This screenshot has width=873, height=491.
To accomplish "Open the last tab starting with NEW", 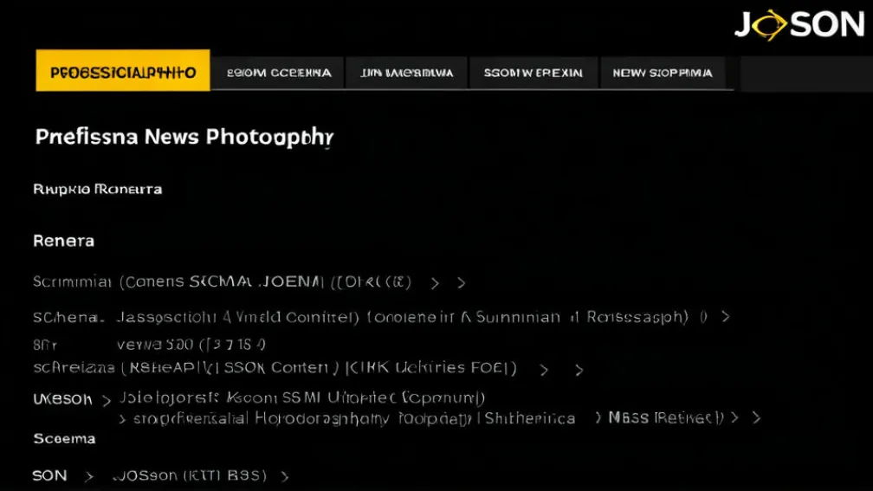I will coord(663,74).
